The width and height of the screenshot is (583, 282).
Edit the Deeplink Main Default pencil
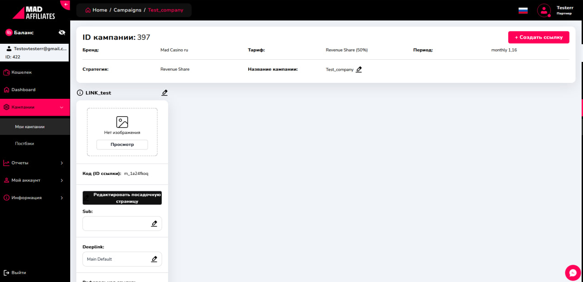[x=154, y=259]
